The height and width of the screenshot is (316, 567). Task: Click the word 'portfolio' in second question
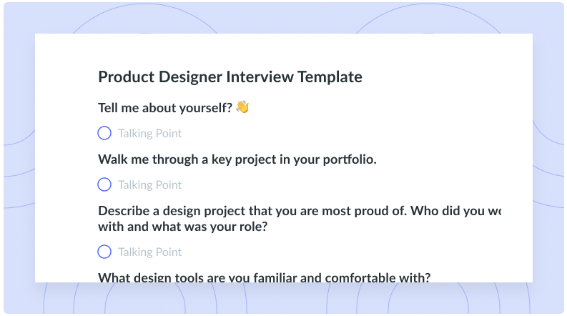(x=348, y=159)
